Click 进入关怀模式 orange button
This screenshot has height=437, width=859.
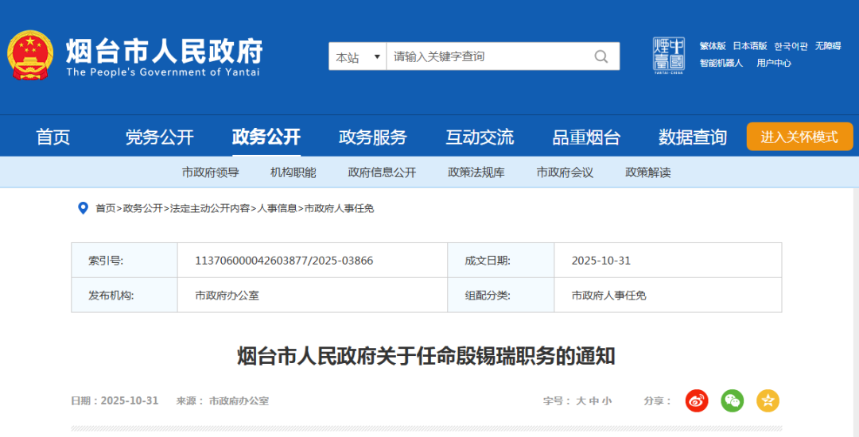click(799, 137)
